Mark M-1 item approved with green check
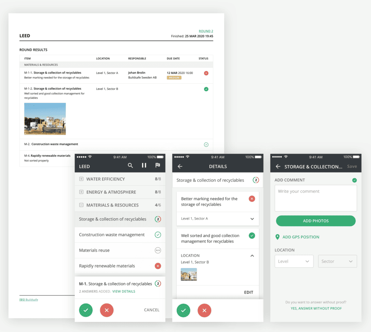371x332 pixels. [86, 310]
